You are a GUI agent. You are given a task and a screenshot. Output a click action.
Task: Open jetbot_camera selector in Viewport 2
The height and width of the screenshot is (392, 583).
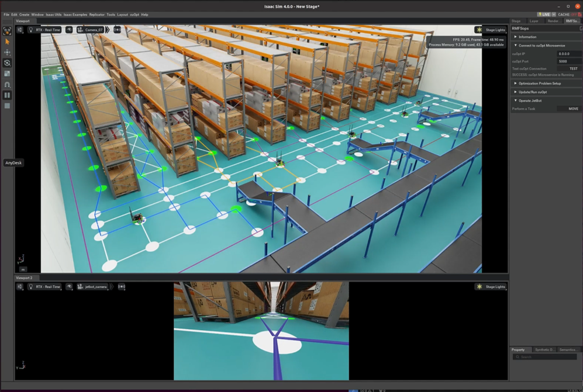coord(92,286)
